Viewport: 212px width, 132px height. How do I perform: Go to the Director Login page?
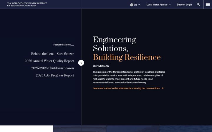click(x=184, y=5)
